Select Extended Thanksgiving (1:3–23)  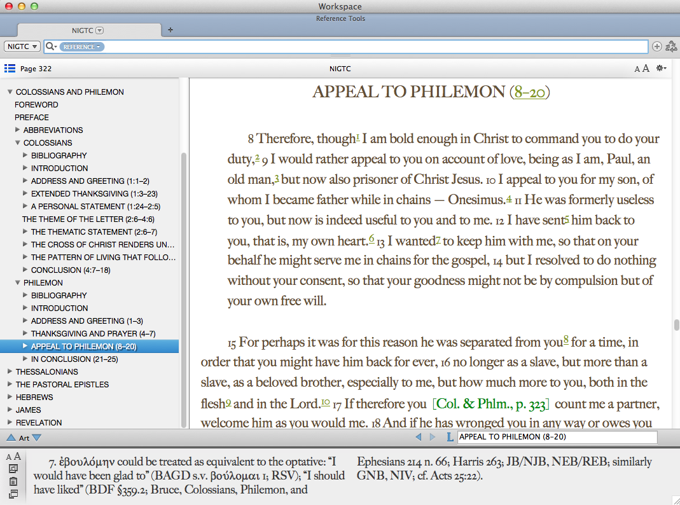[x=94, y=194]
